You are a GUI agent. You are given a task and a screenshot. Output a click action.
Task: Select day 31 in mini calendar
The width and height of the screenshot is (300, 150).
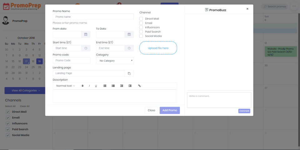[x=26, y=73]
